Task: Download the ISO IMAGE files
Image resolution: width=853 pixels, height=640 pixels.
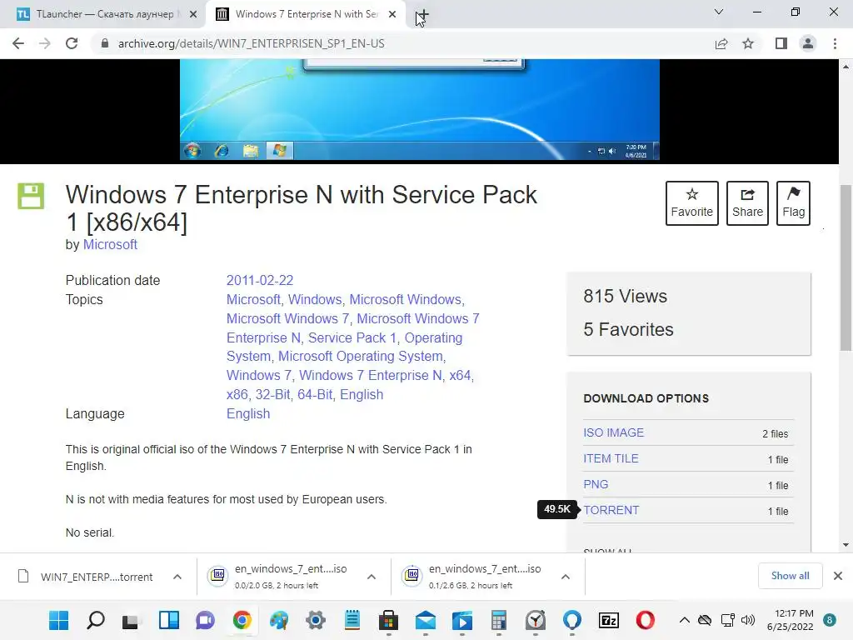Action: point(614,432)
